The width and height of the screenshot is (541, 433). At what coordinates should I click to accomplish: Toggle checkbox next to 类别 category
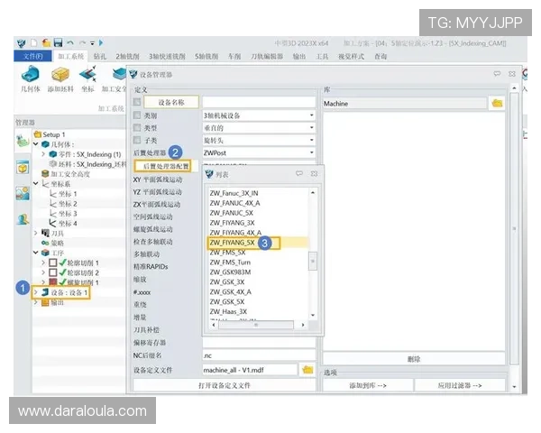point(138,115)
